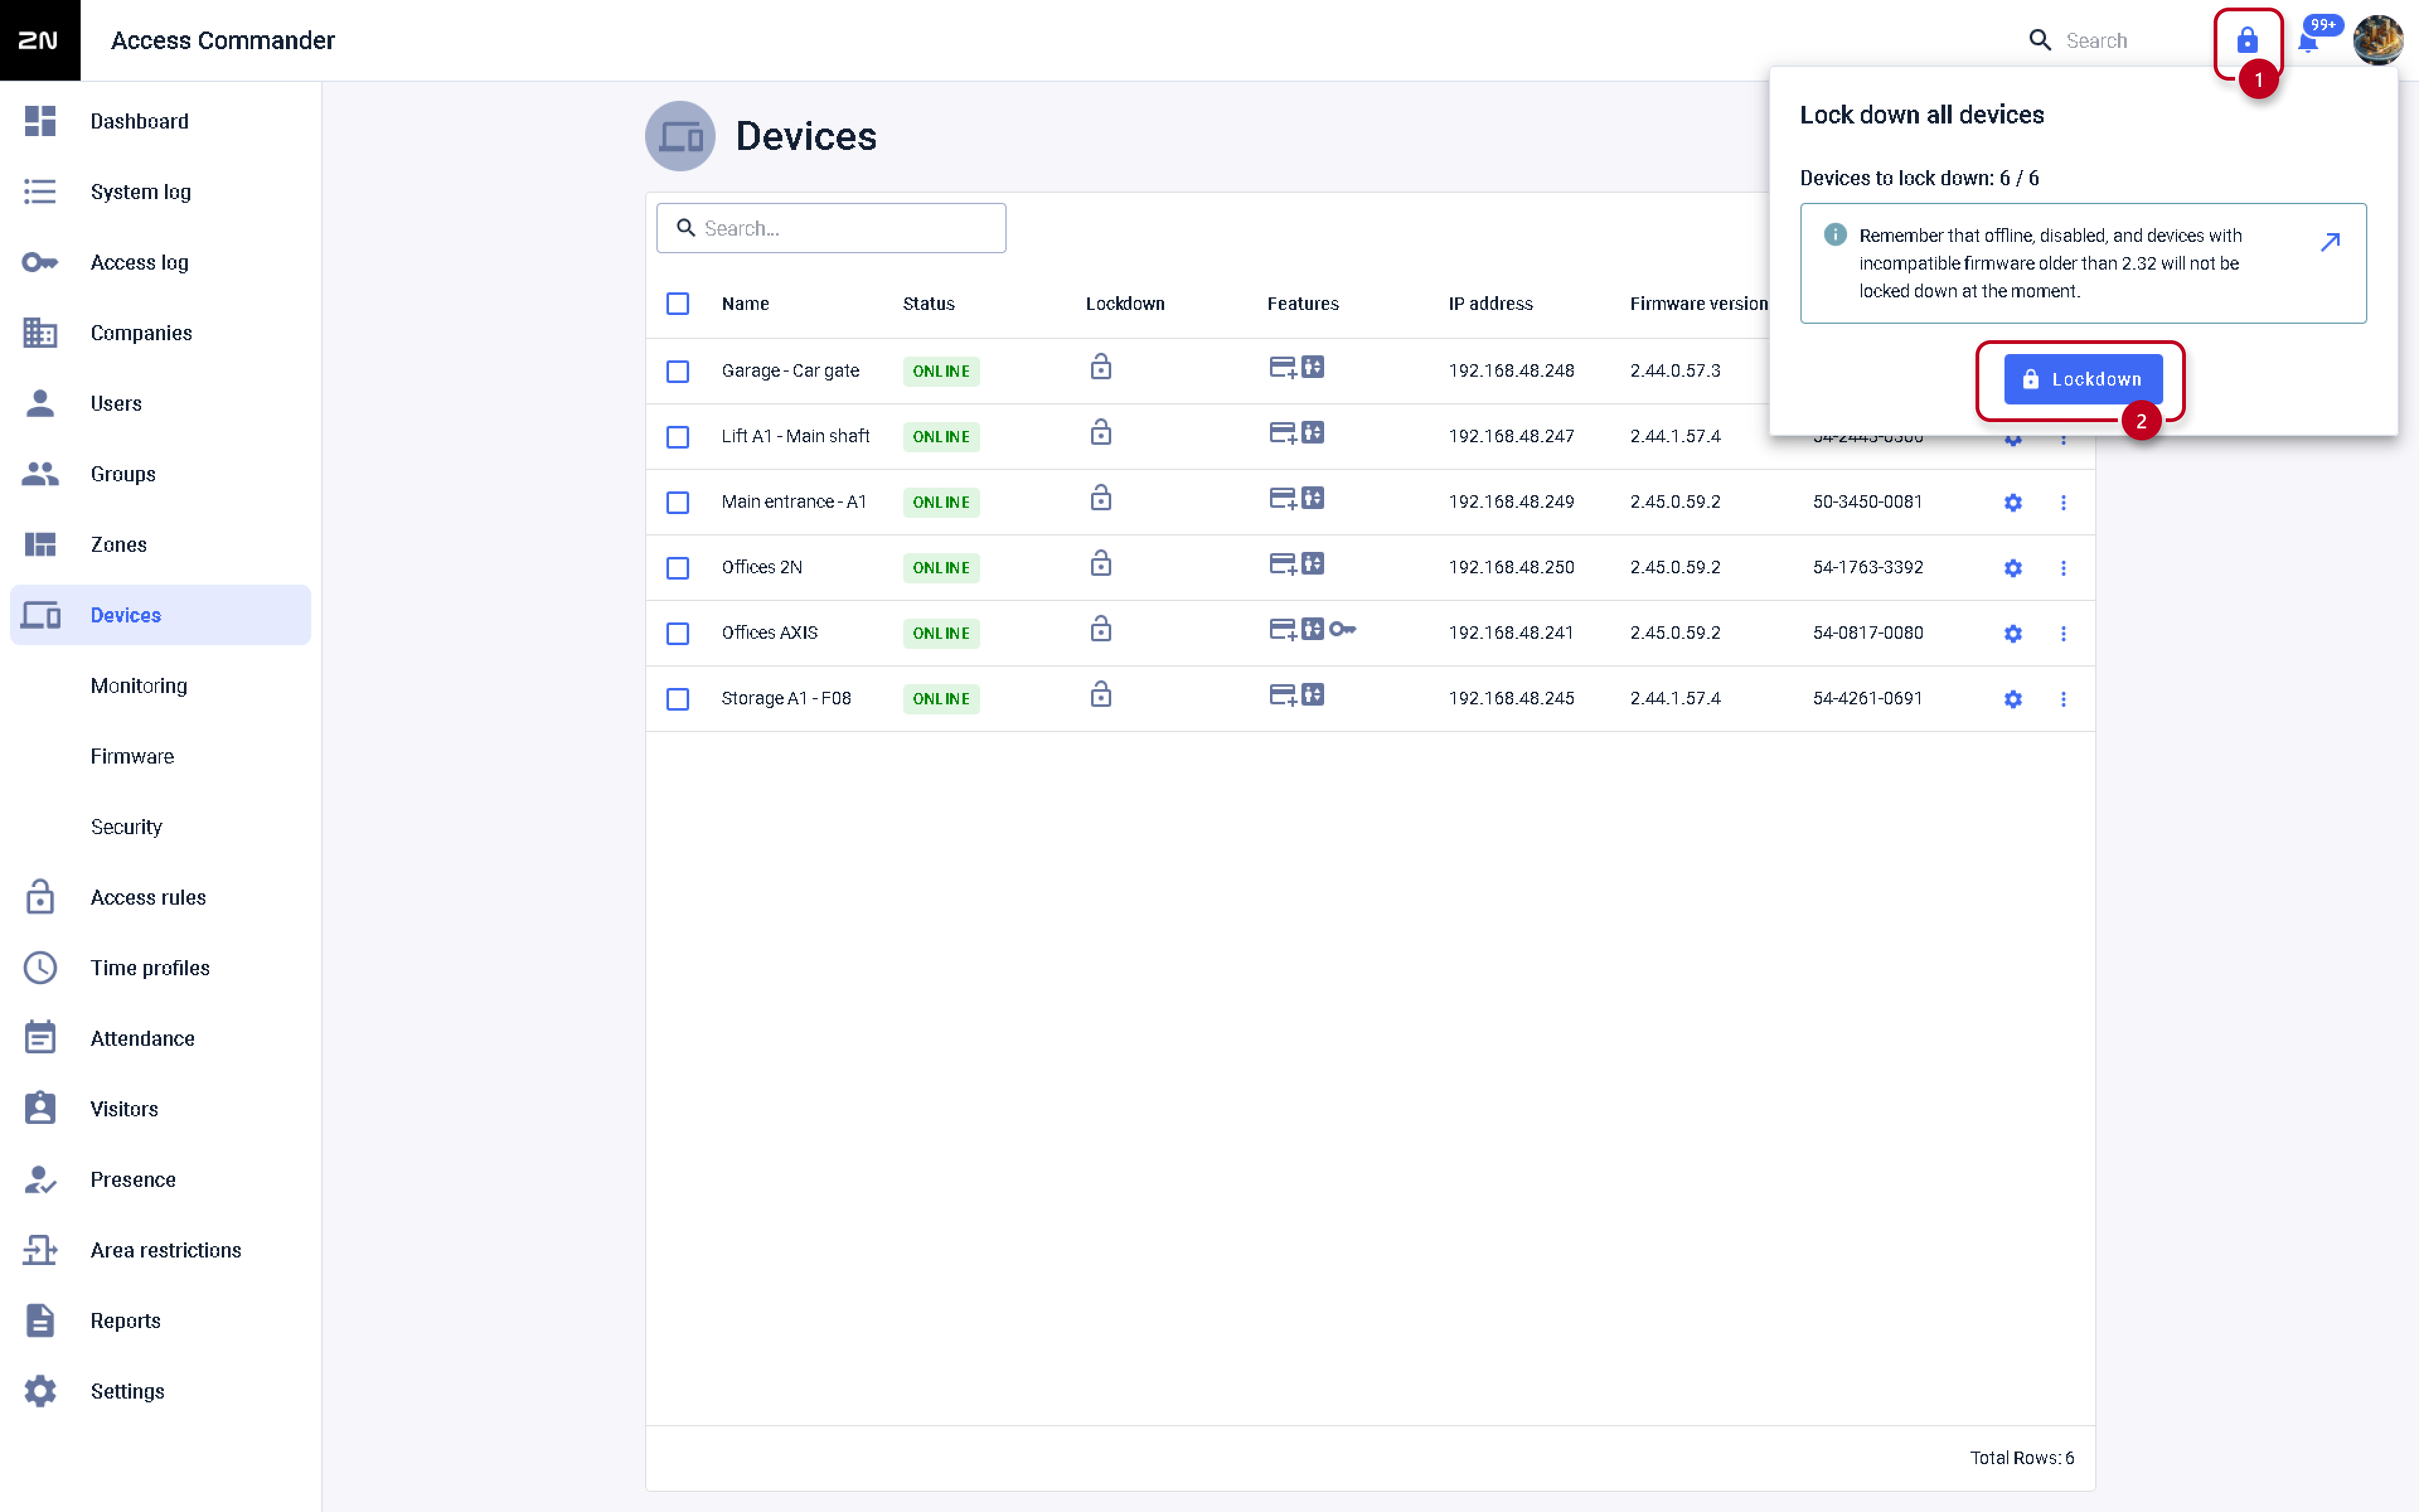Open settings gear for Offices AXIS

pyautogui.click(x=2012, y=633)
